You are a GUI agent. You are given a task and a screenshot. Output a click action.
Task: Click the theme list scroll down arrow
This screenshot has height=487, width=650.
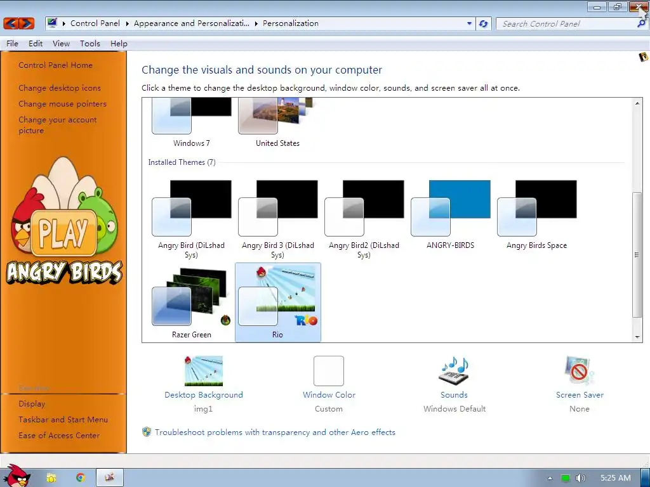(x=637, y=337)
